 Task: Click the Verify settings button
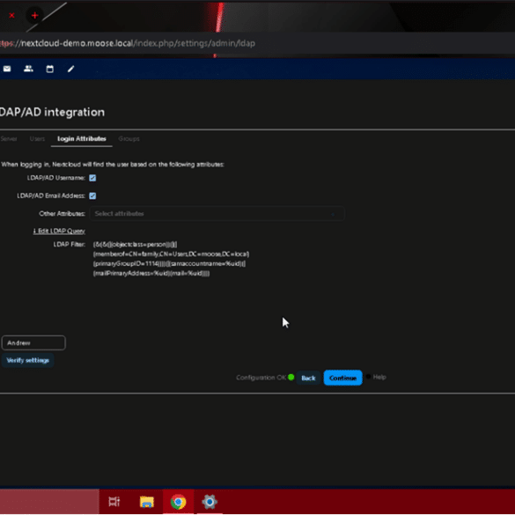click(28, 360)
